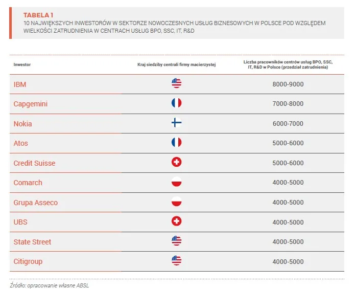Click the TABELA 1 title
This screenshot has height=289, width=357.
39,15
